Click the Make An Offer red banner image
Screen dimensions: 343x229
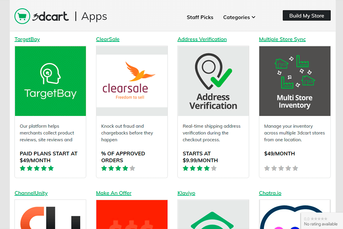[131, 215]
